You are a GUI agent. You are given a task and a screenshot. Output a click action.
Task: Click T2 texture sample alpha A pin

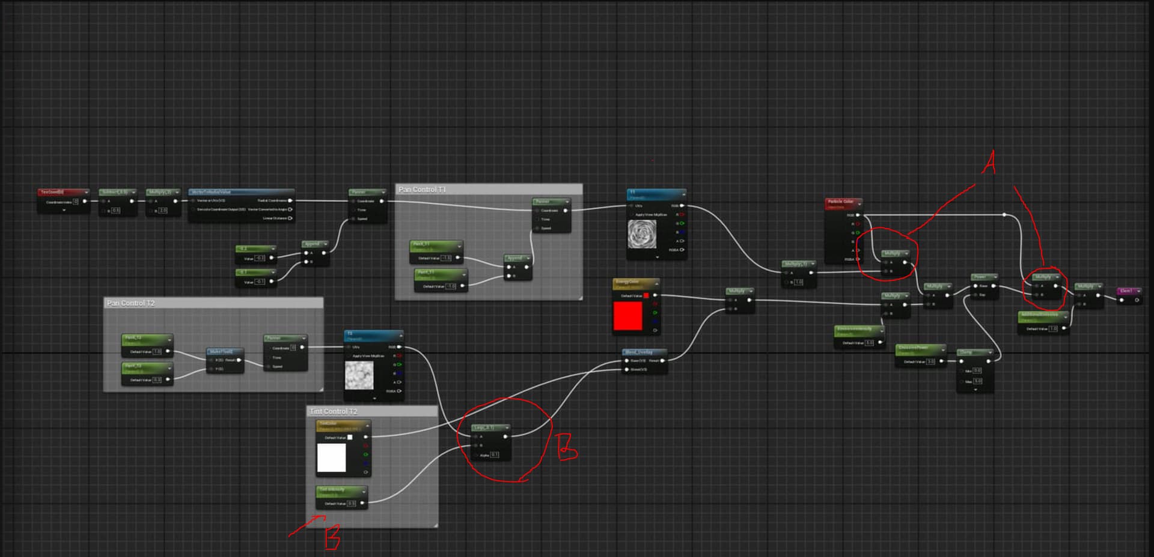tap(399, 382)
